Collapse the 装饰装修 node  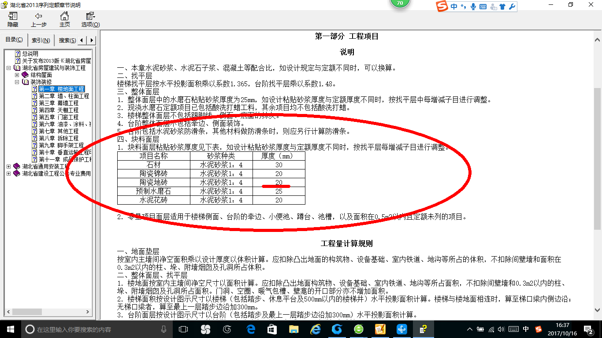click(17, 82)
